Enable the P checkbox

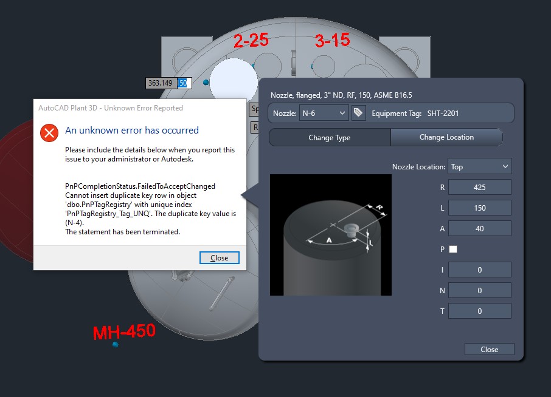coord(452,249)
